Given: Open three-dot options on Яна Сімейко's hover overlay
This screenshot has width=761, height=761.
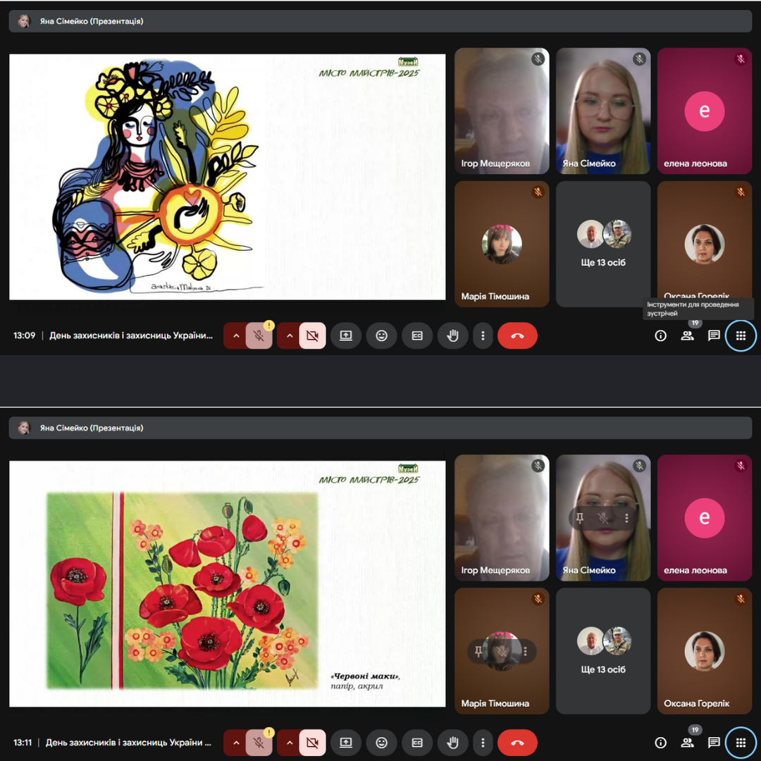Looking at the screenshot, I should click(626, 518).
